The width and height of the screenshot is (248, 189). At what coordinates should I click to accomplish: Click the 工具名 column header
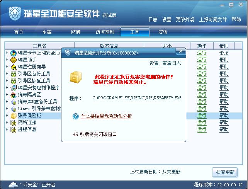point(39,46)
